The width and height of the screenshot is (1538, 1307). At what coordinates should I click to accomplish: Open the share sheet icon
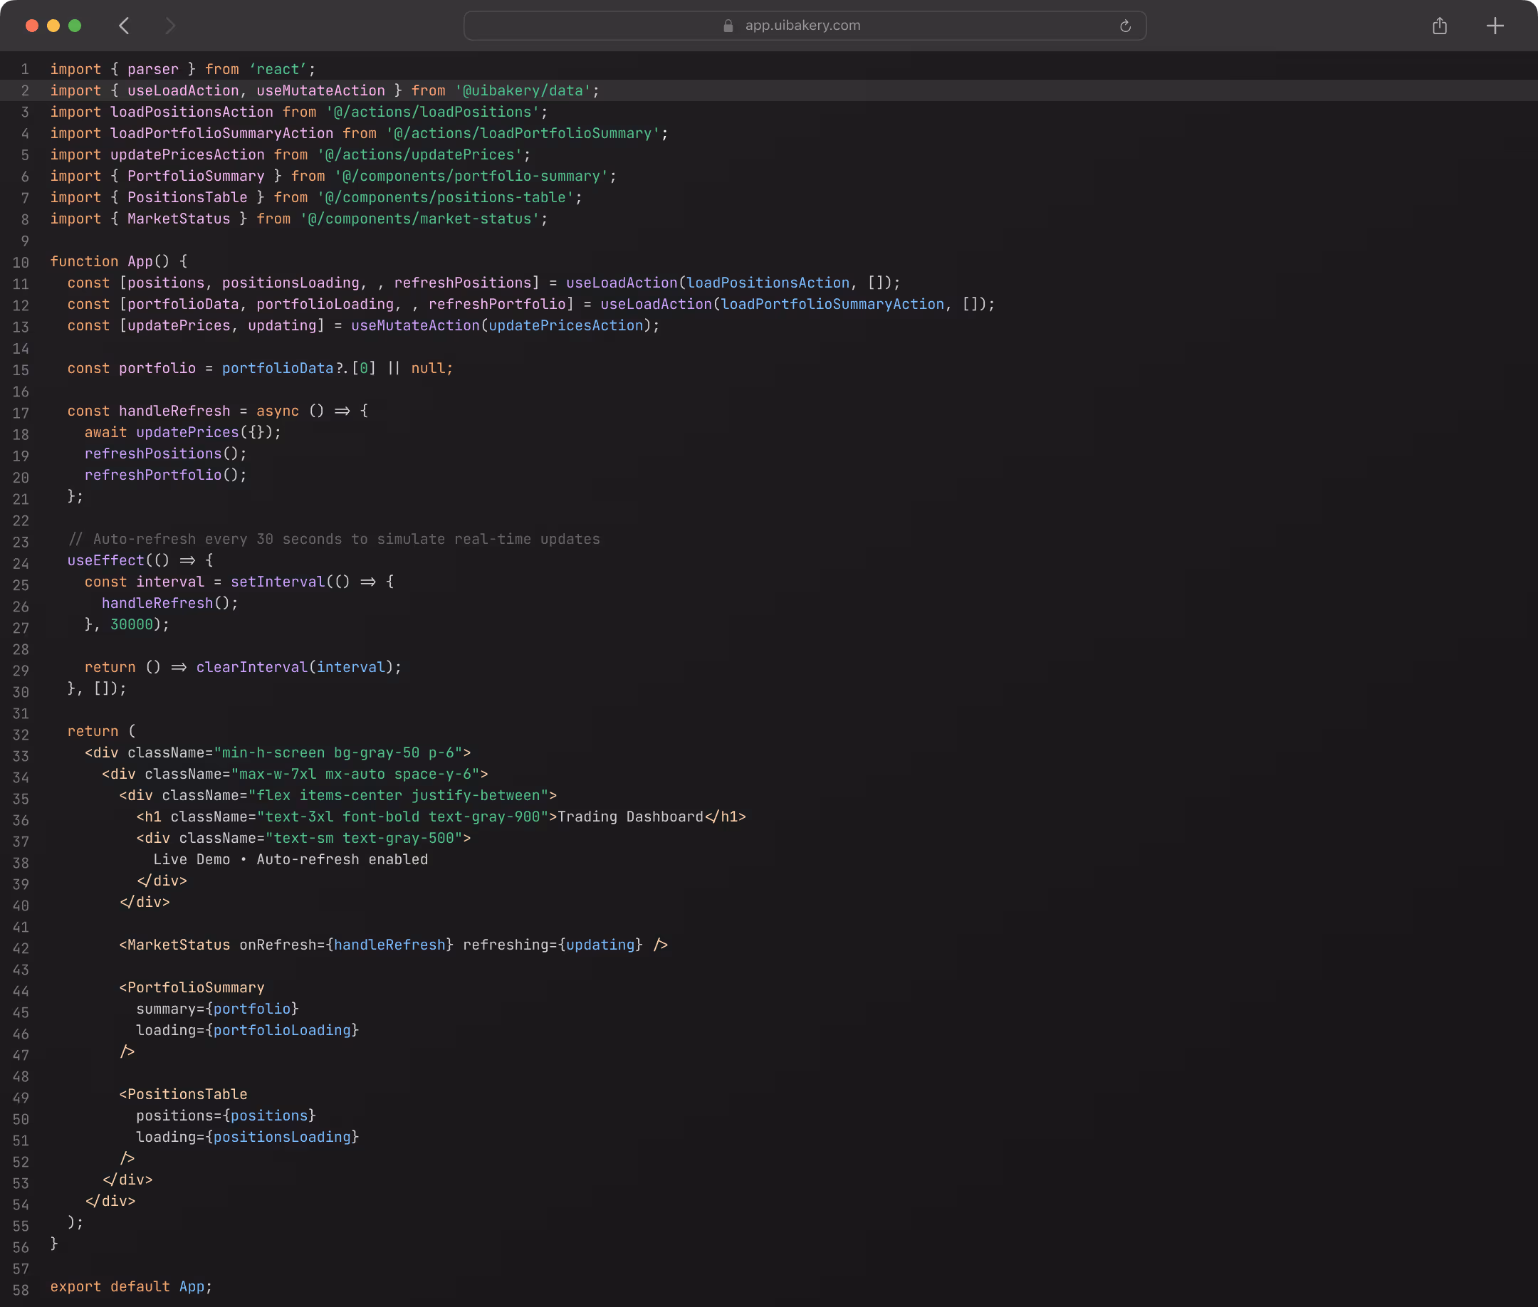point(1440,26)
